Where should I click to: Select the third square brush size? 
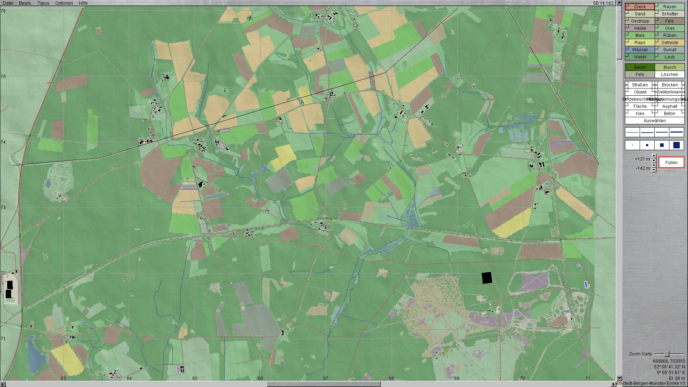click(662, 145)
